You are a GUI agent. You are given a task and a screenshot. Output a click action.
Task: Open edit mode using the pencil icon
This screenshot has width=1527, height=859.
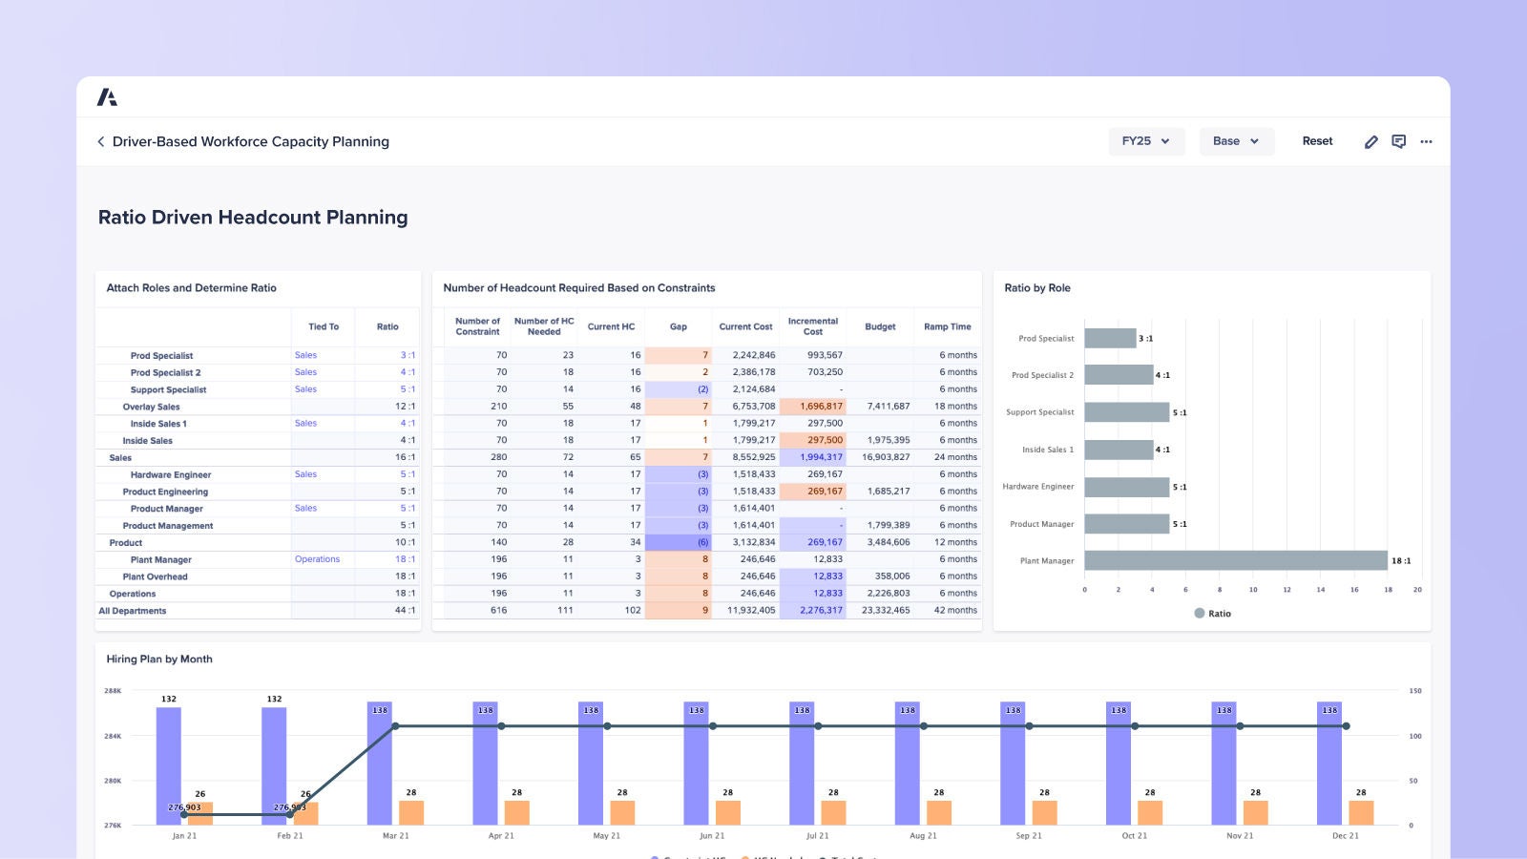(1371, 141)
